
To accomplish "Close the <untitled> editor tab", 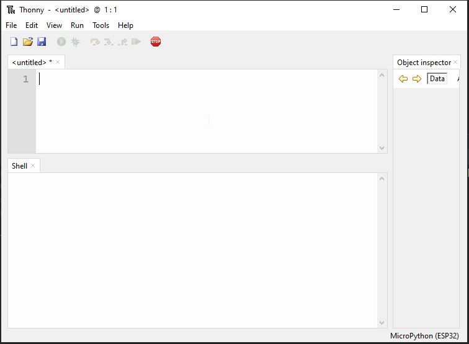I will pos(58,62).
